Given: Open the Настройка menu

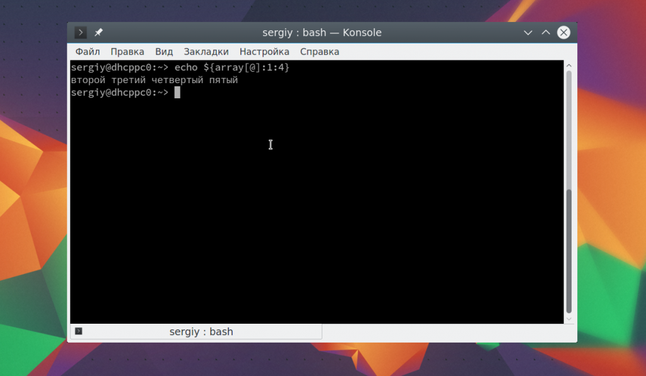Looking at the screenshot, I should coord(264,52).
